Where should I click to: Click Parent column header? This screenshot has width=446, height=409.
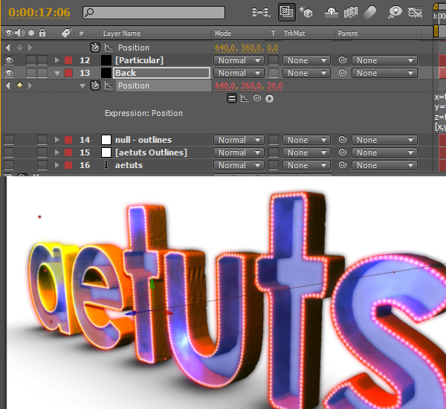coord(348,33)
